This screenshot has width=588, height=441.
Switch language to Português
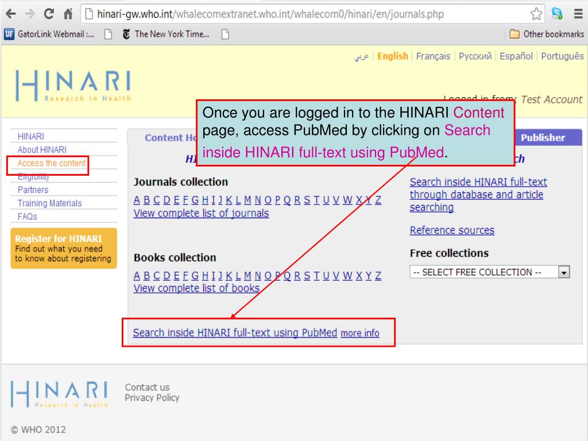(562, 56)
